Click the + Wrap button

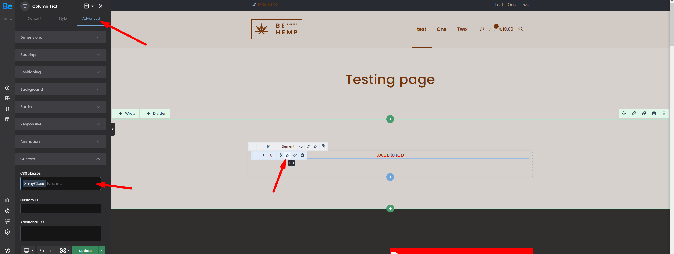click(x=126, y=113)
